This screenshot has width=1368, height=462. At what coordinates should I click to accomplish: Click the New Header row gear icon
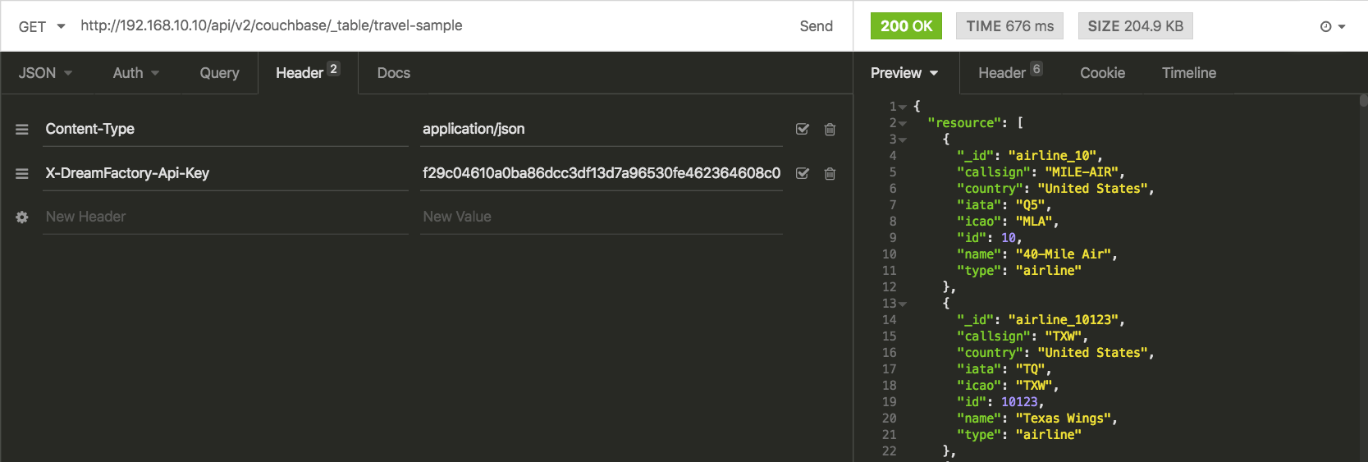point(22,217)
